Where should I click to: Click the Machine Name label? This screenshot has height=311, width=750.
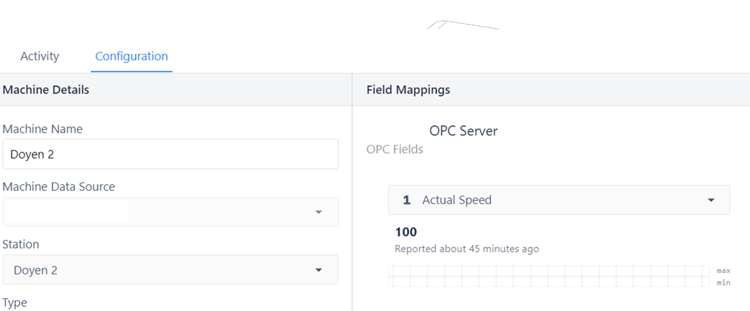click(x=43, y=129)
